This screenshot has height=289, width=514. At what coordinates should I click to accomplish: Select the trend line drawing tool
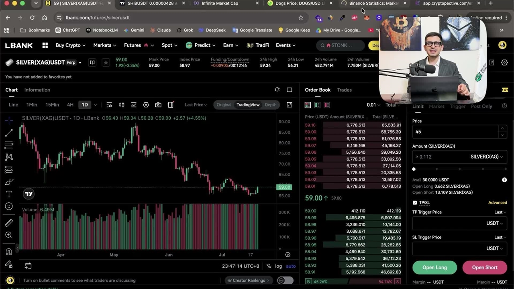[9, 133]
